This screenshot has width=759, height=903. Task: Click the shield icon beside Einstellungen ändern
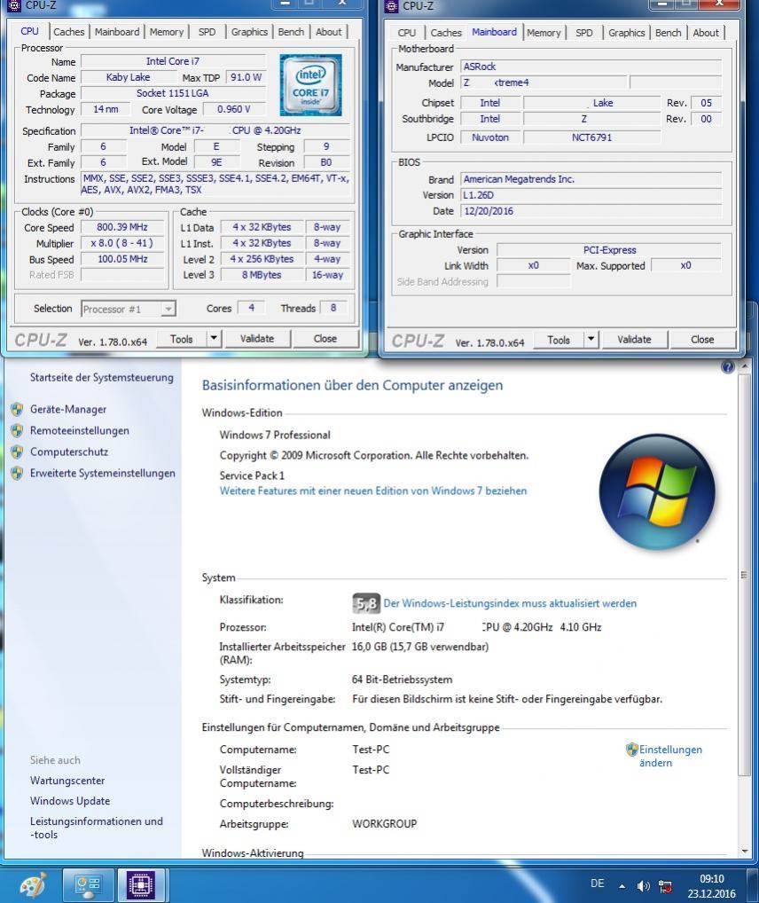click(631, 750)
